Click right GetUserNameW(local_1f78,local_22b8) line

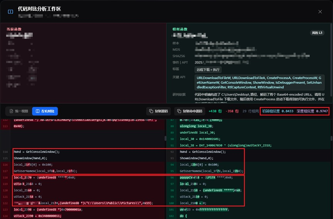212,171
